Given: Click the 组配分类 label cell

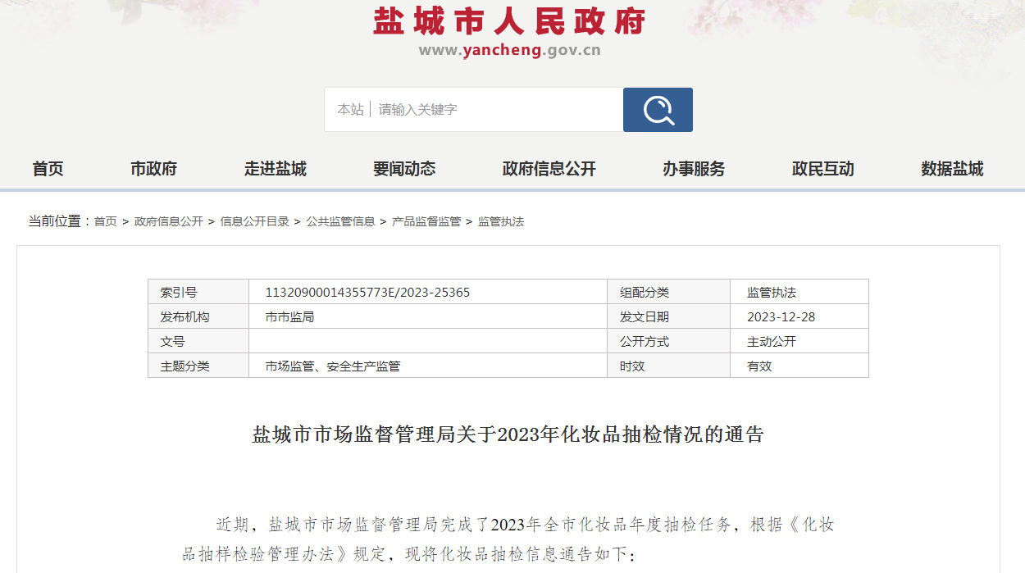Looking at the screenshot, I should (669, 292).
